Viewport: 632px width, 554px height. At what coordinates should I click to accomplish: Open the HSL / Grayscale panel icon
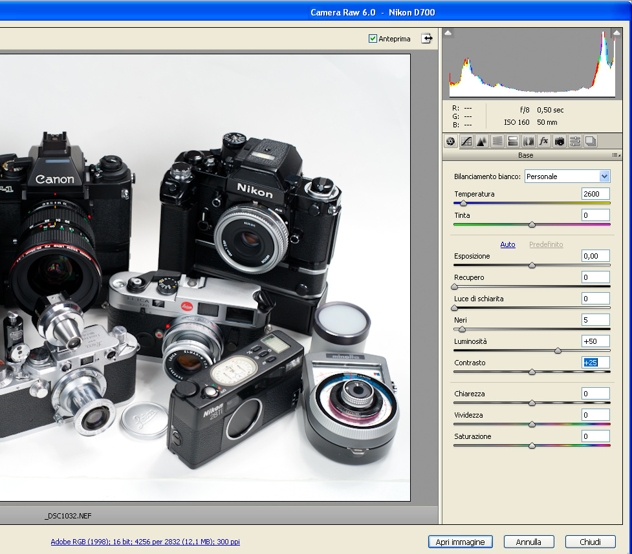pos(497,142)
